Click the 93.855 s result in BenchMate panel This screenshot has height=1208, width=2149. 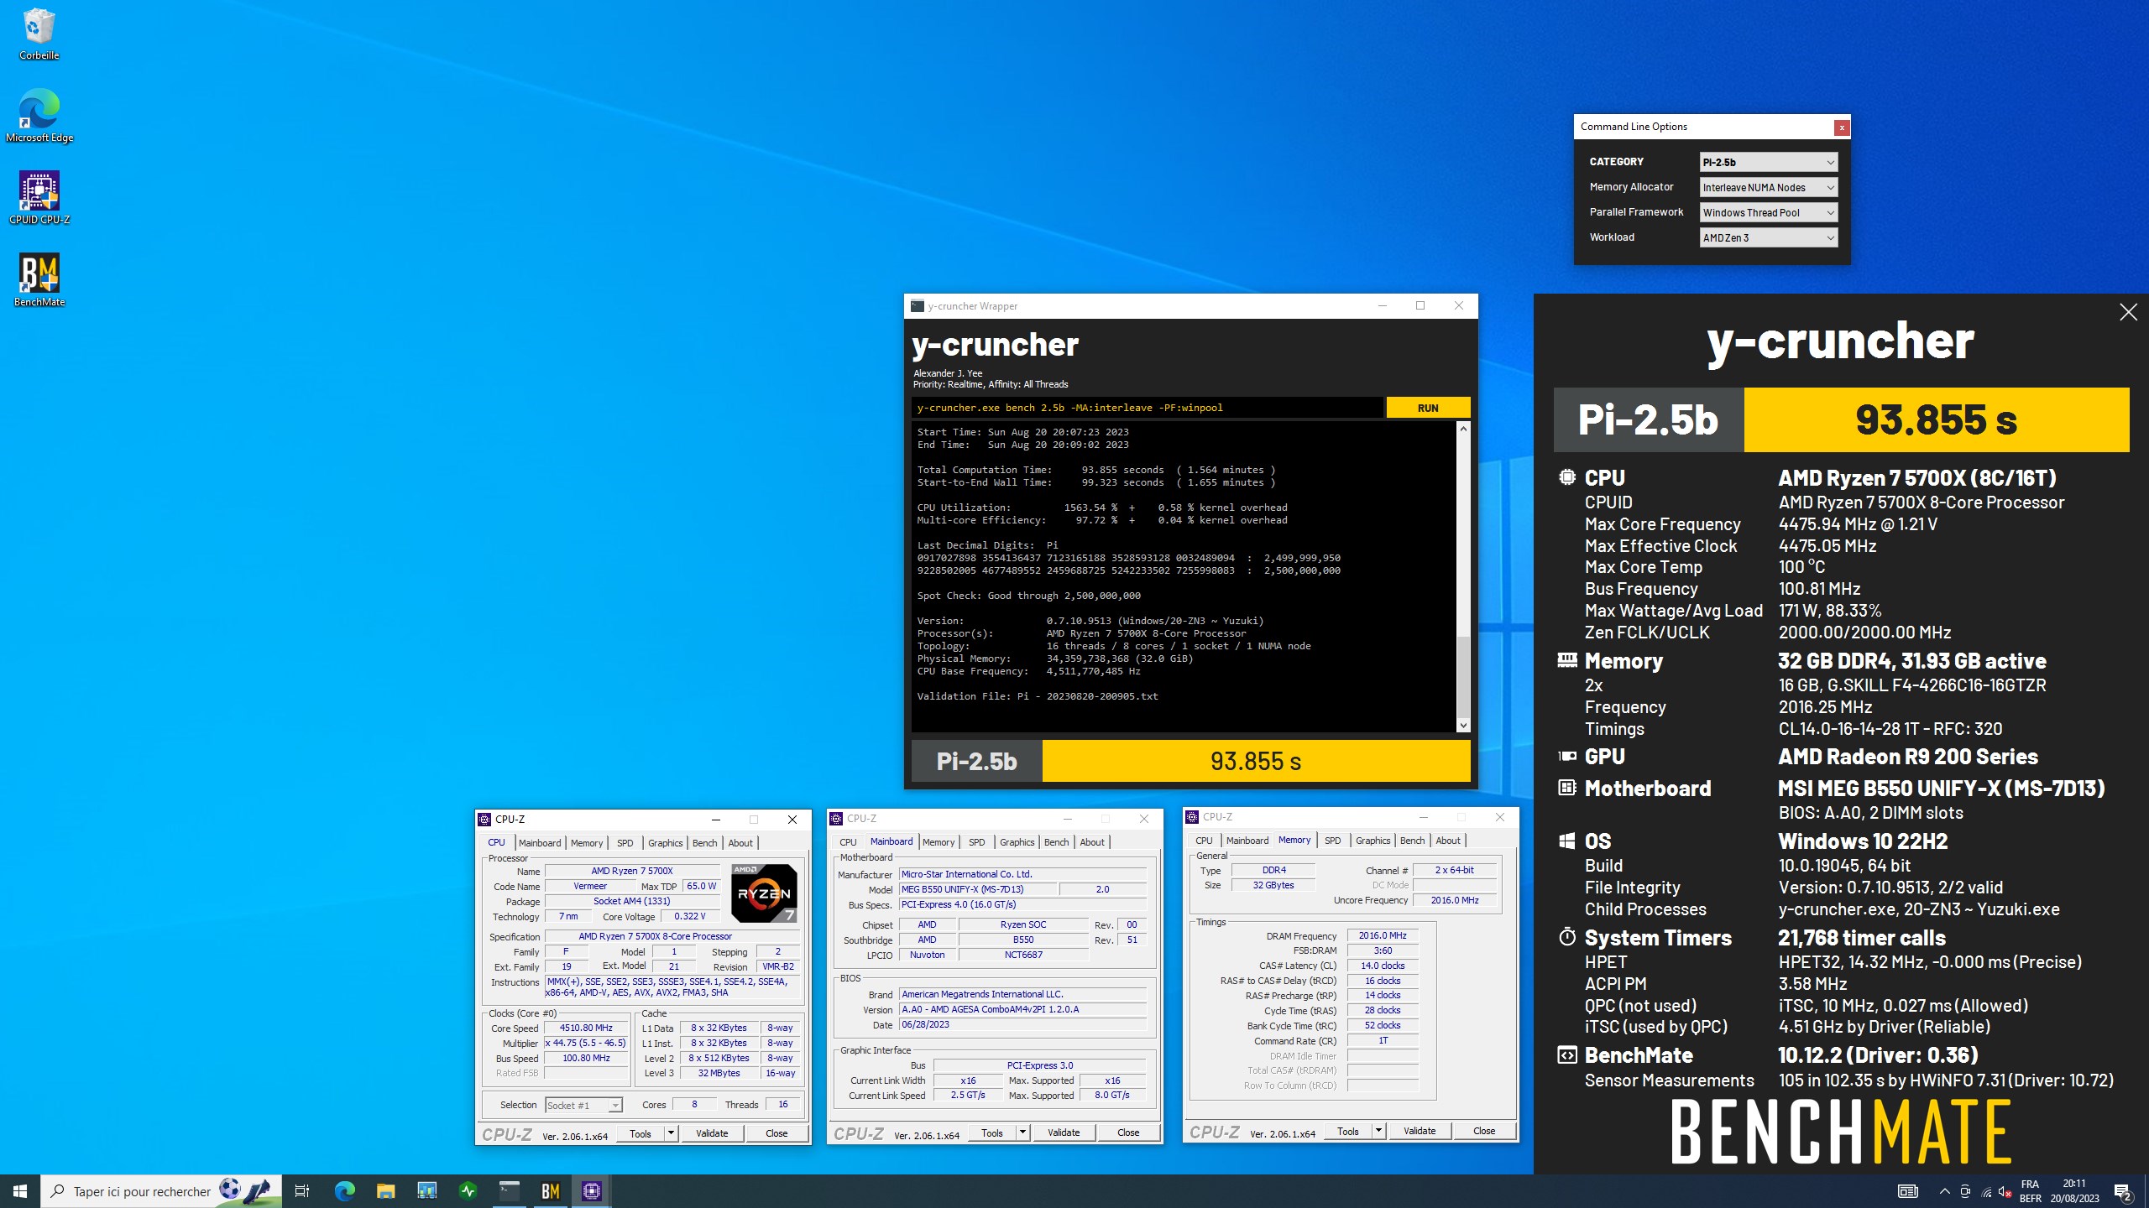1936,419
